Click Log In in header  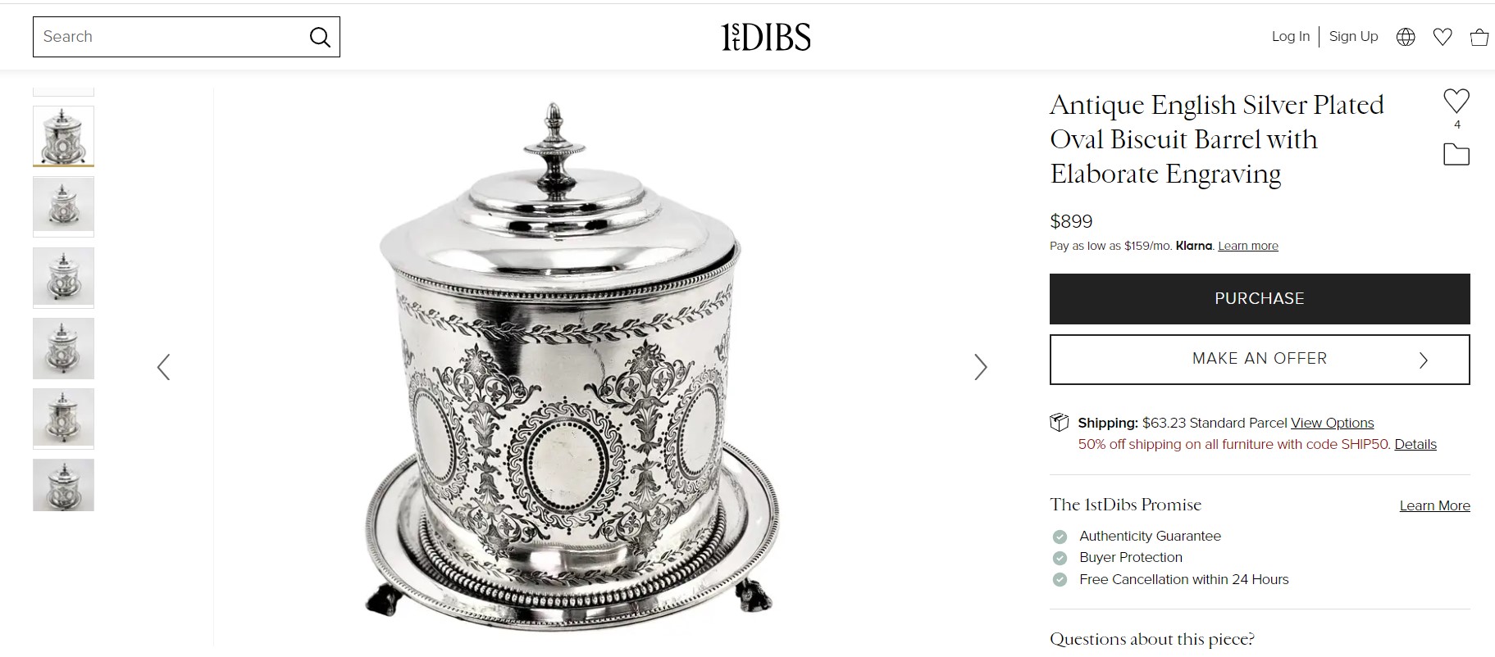pos(1290,36)
